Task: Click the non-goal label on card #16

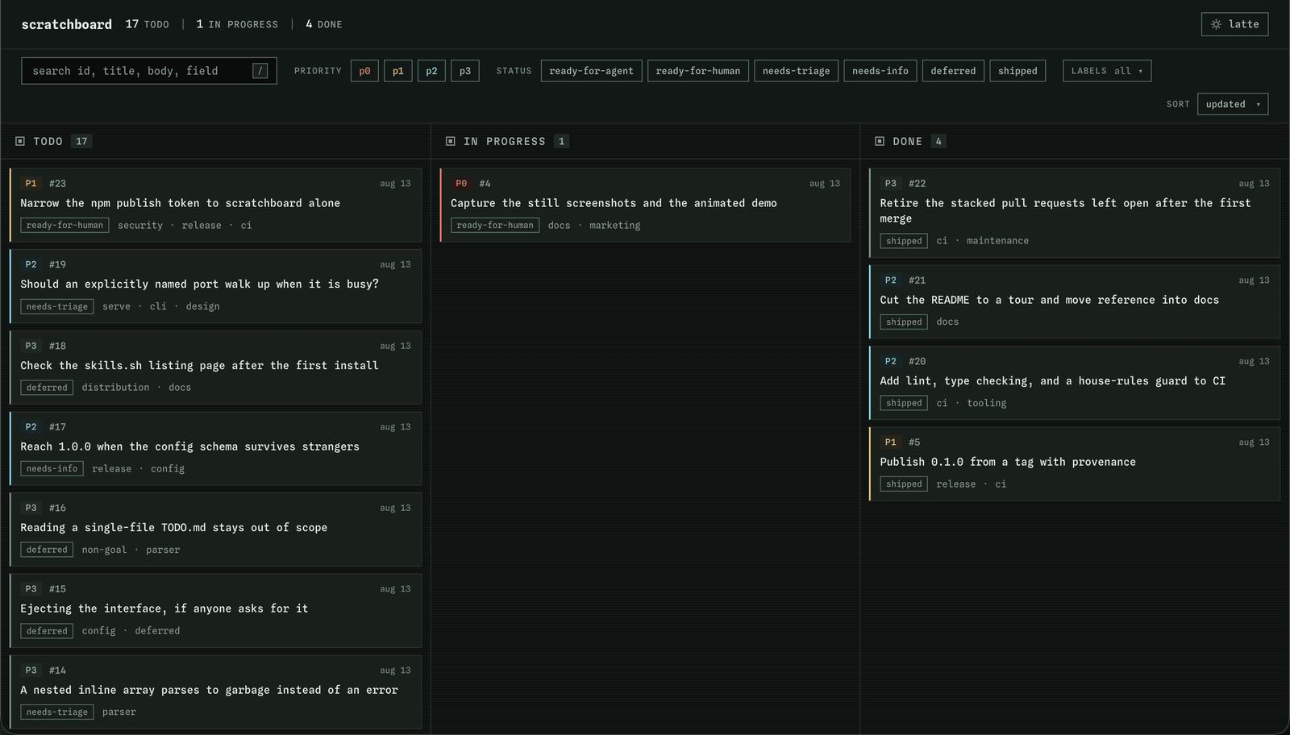Action: [104, 550]
